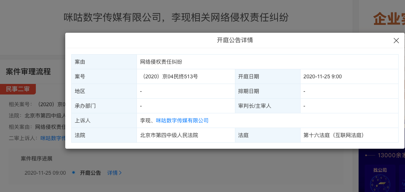
Task: Select the 案由 value 网络侵权责任纠纷
Action: point(161,62)
